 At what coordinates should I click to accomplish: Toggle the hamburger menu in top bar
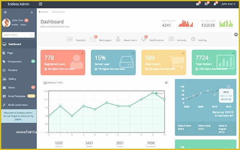click(x=40, y=4)
